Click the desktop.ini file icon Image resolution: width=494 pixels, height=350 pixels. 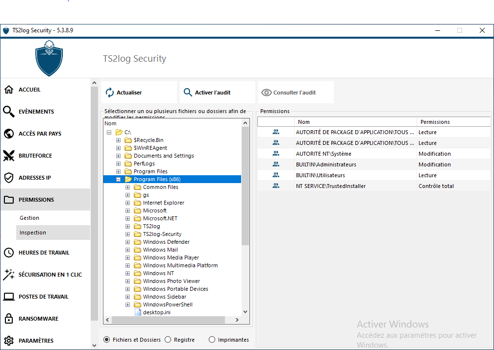tap(138, 312)
